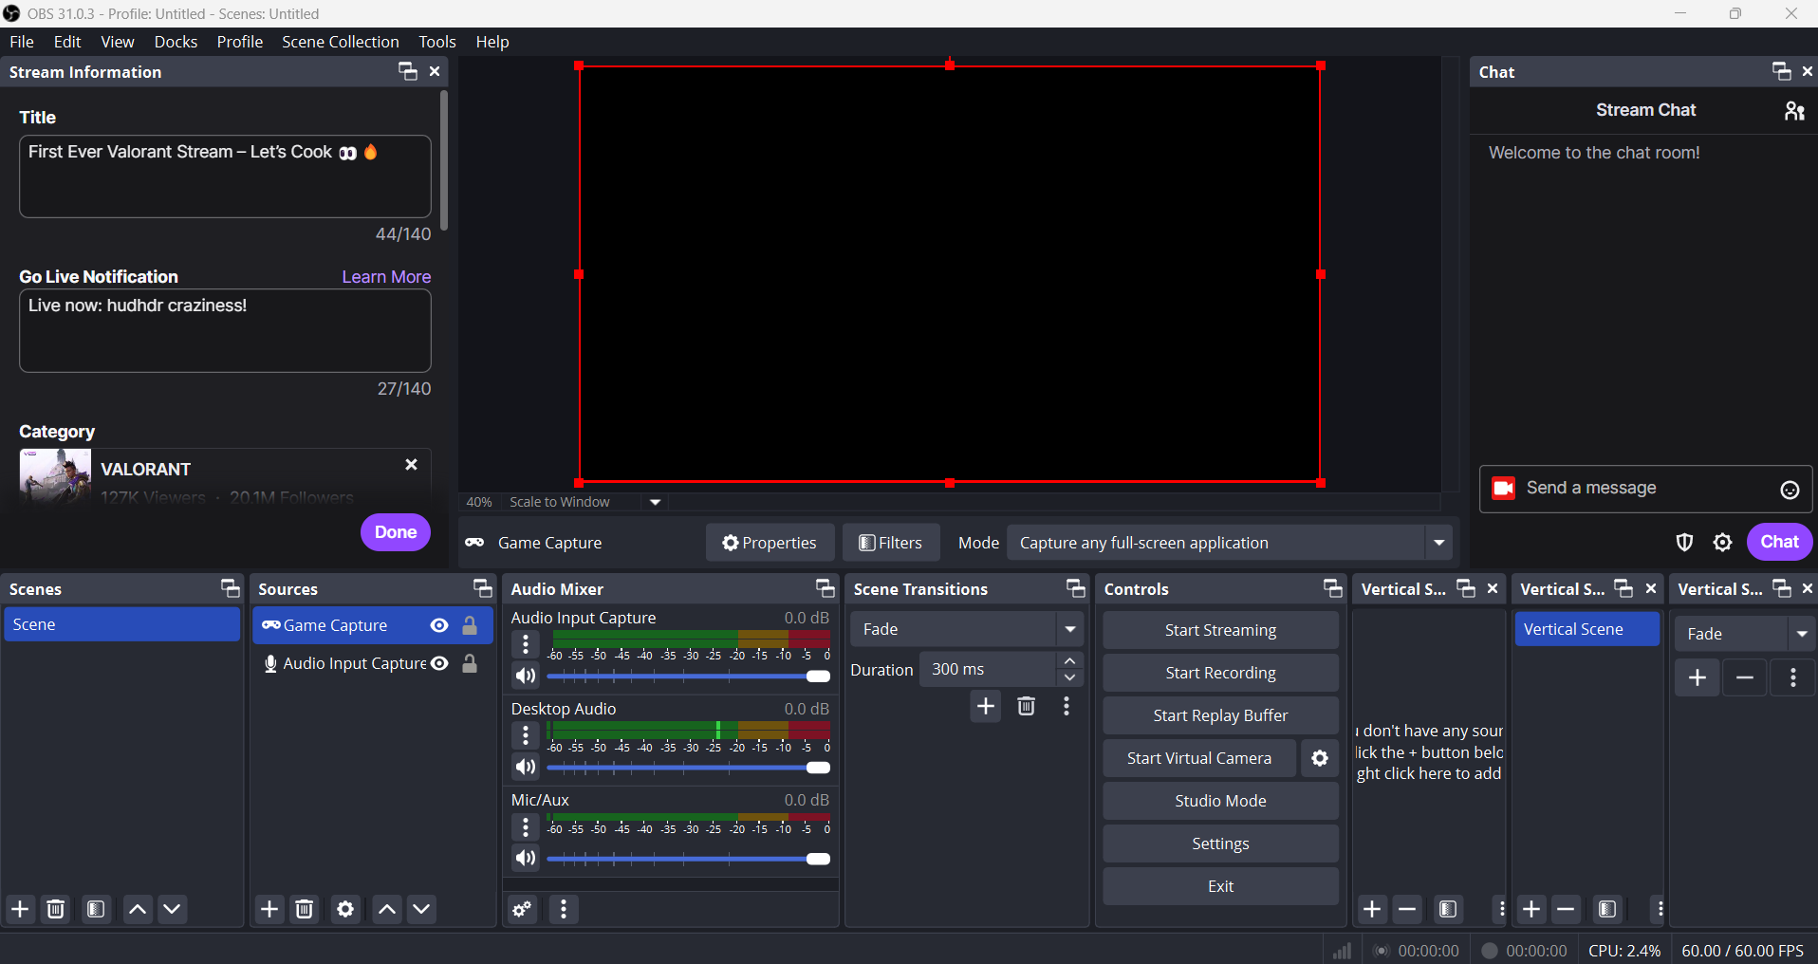Click the Virtual Camera settings gear
Viewport: 1818px width, 964px height.
coord(1319,758)
